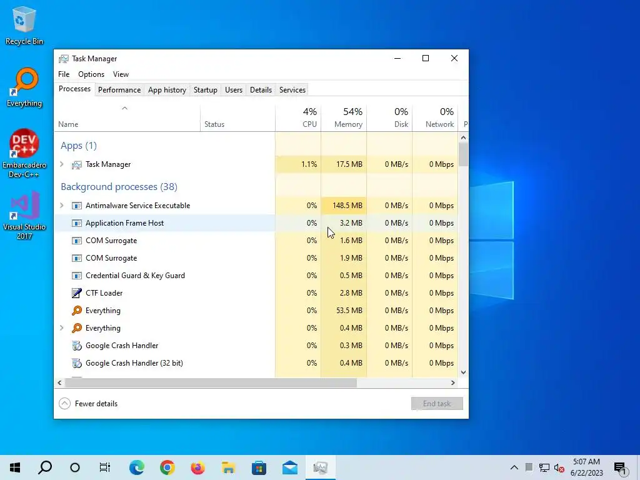Switch to the Performance tab
Viewport: 640px width, 480px height.
(x=119, y=90)
